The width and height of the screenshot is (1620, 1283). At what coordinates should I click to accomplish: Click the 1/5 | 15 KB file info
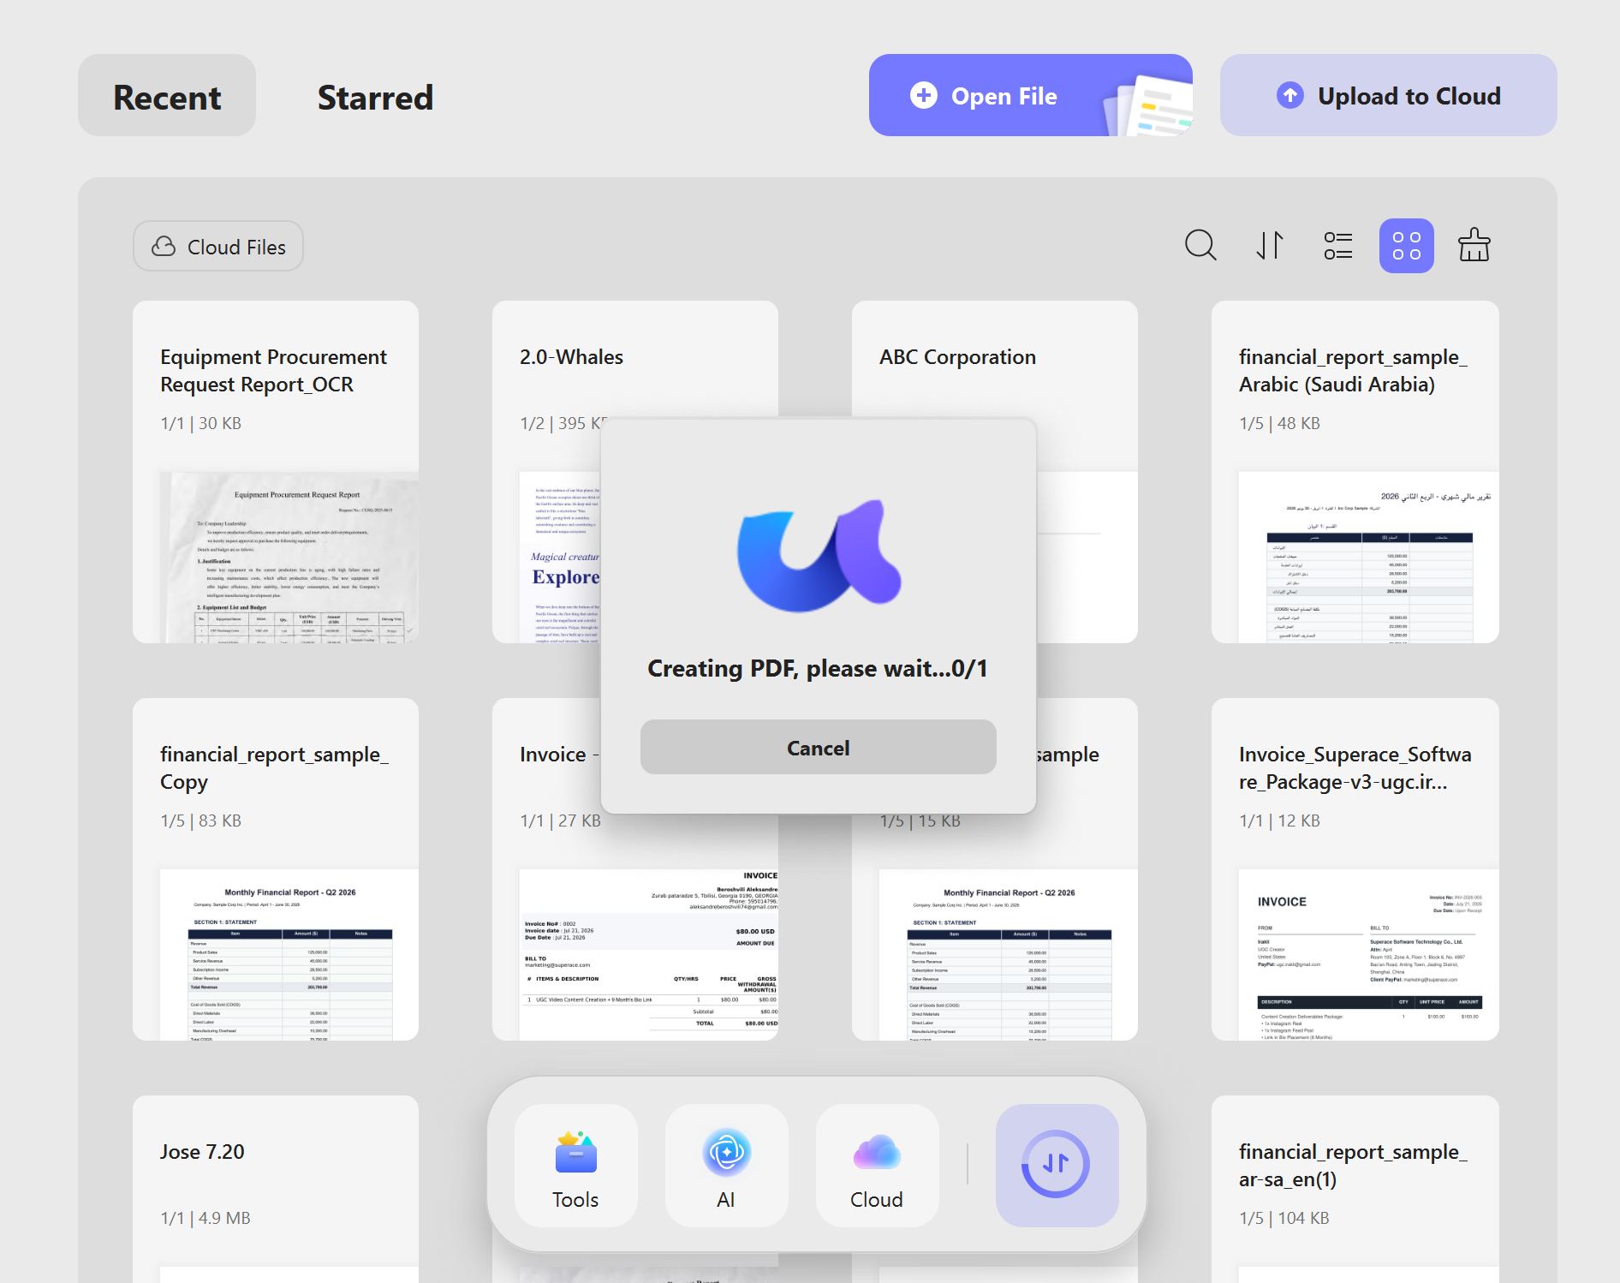point(920,821)
